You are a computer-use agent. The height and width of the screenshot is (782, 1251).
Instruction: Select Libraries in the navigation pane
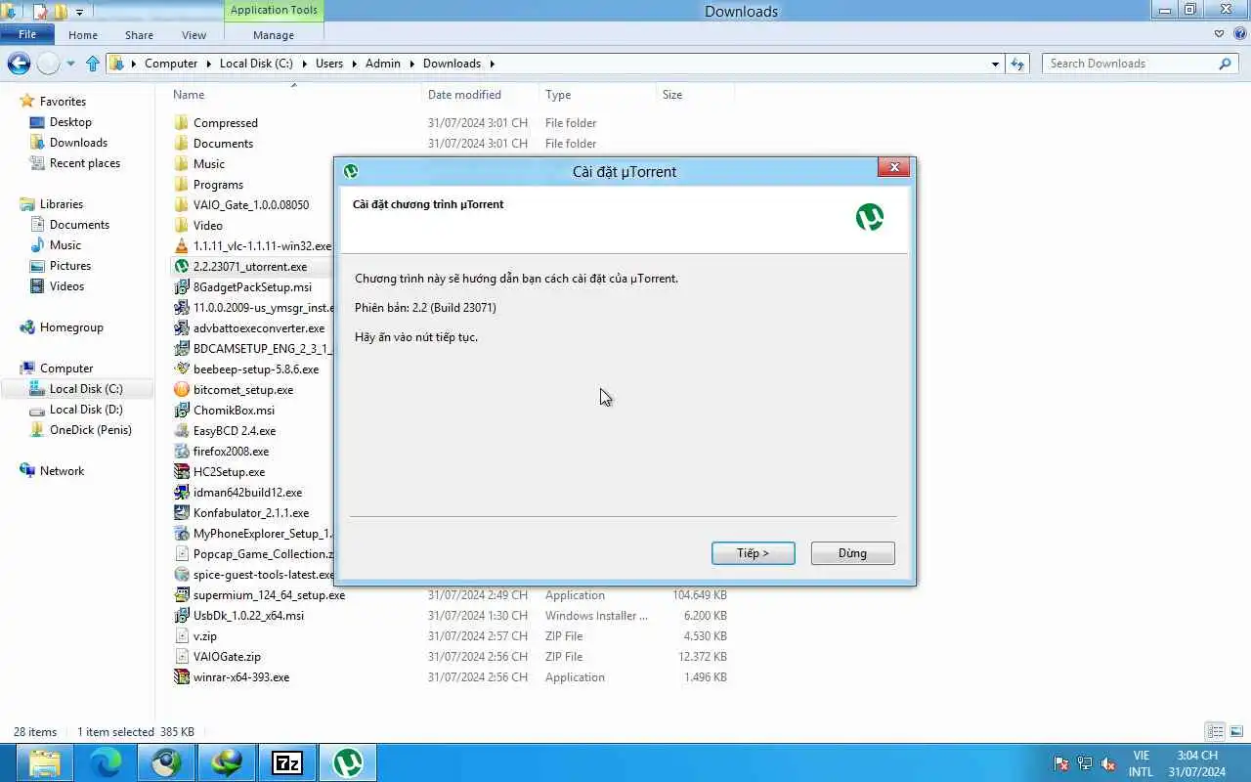[62, 204]
